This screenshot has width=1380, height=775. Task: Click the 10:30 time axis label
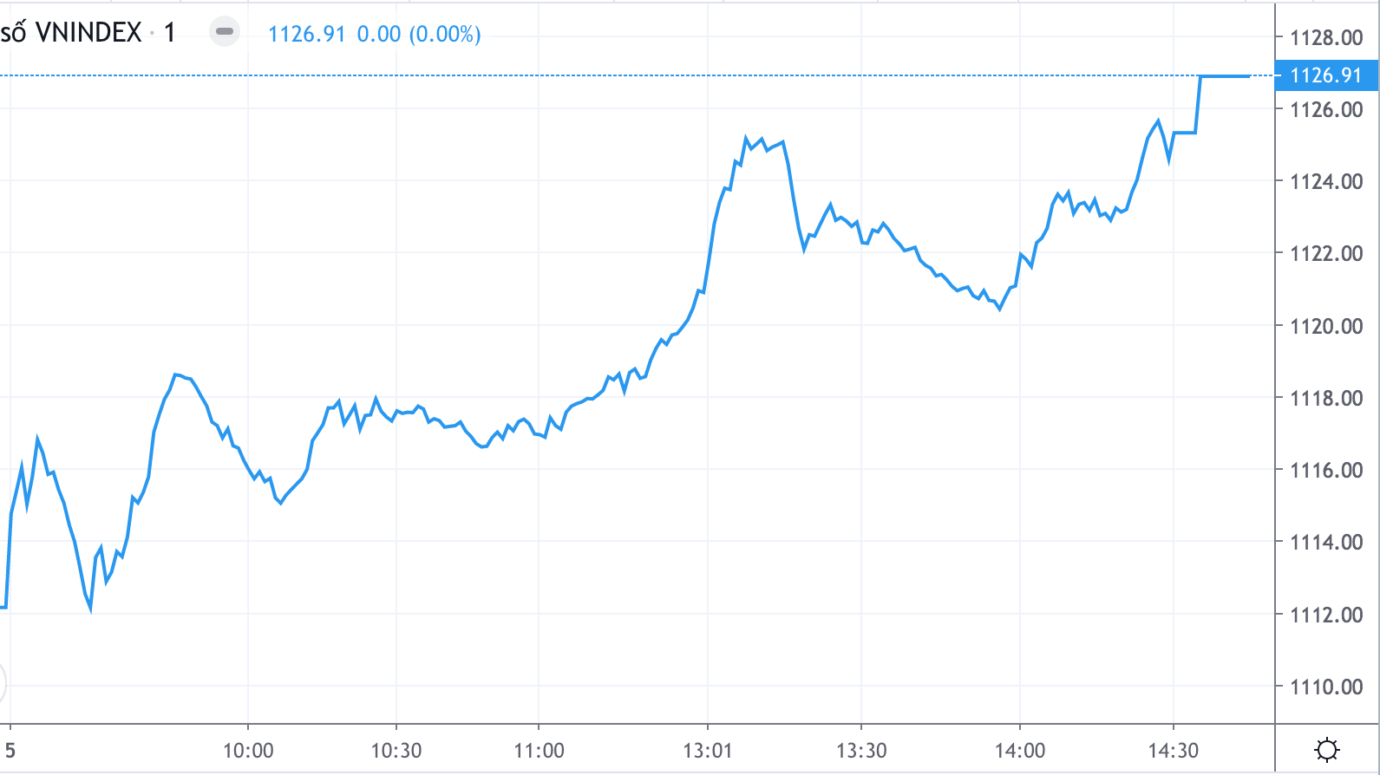pos(396,751)
